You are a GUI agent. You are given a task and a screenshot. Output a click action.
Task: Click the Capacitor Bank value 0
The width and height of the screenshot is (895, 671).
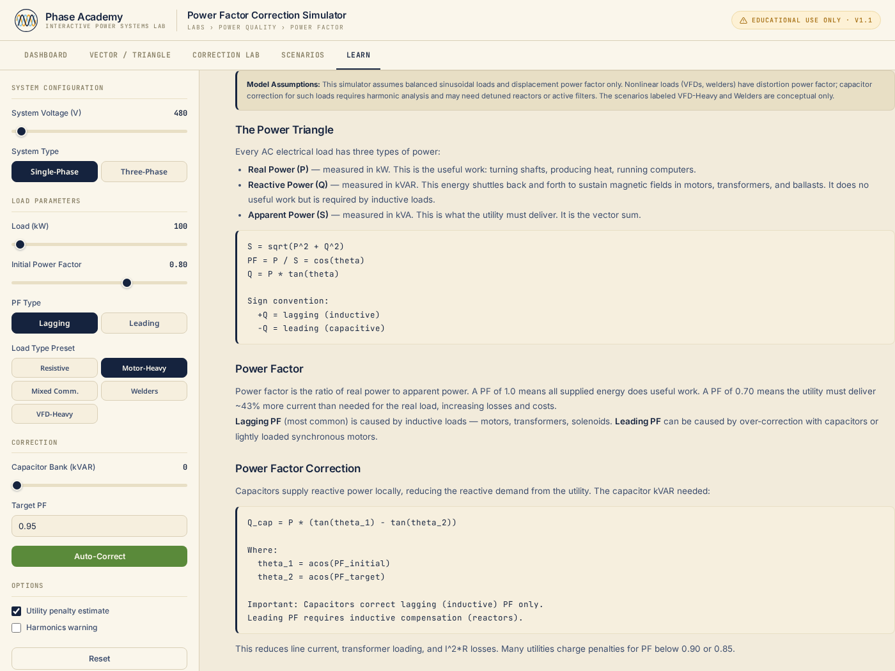click(185, 467)
